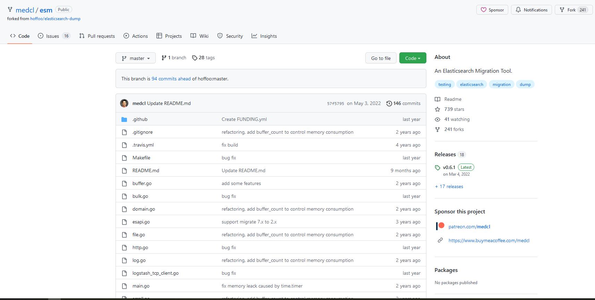
Task: Open the logstash_tcp_client.go file
Action: 155,273
